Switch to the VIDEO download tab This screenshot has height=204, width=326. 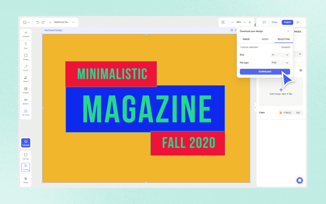(x=265, y=39)
